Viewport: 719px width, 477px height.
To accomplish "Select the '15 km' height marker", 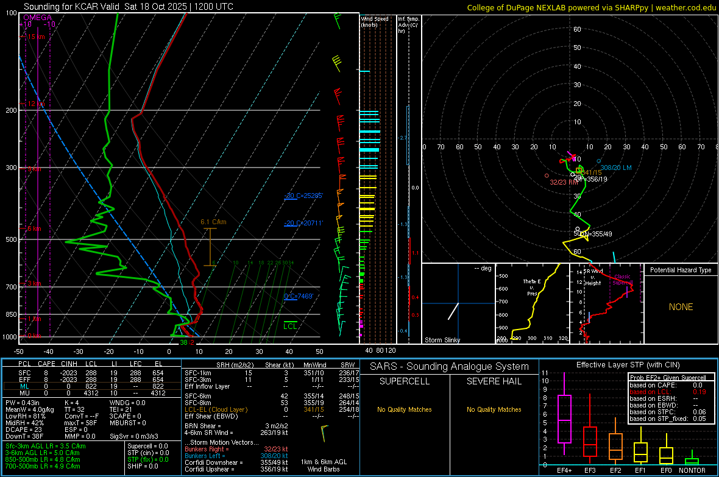I will click(36, 37).
